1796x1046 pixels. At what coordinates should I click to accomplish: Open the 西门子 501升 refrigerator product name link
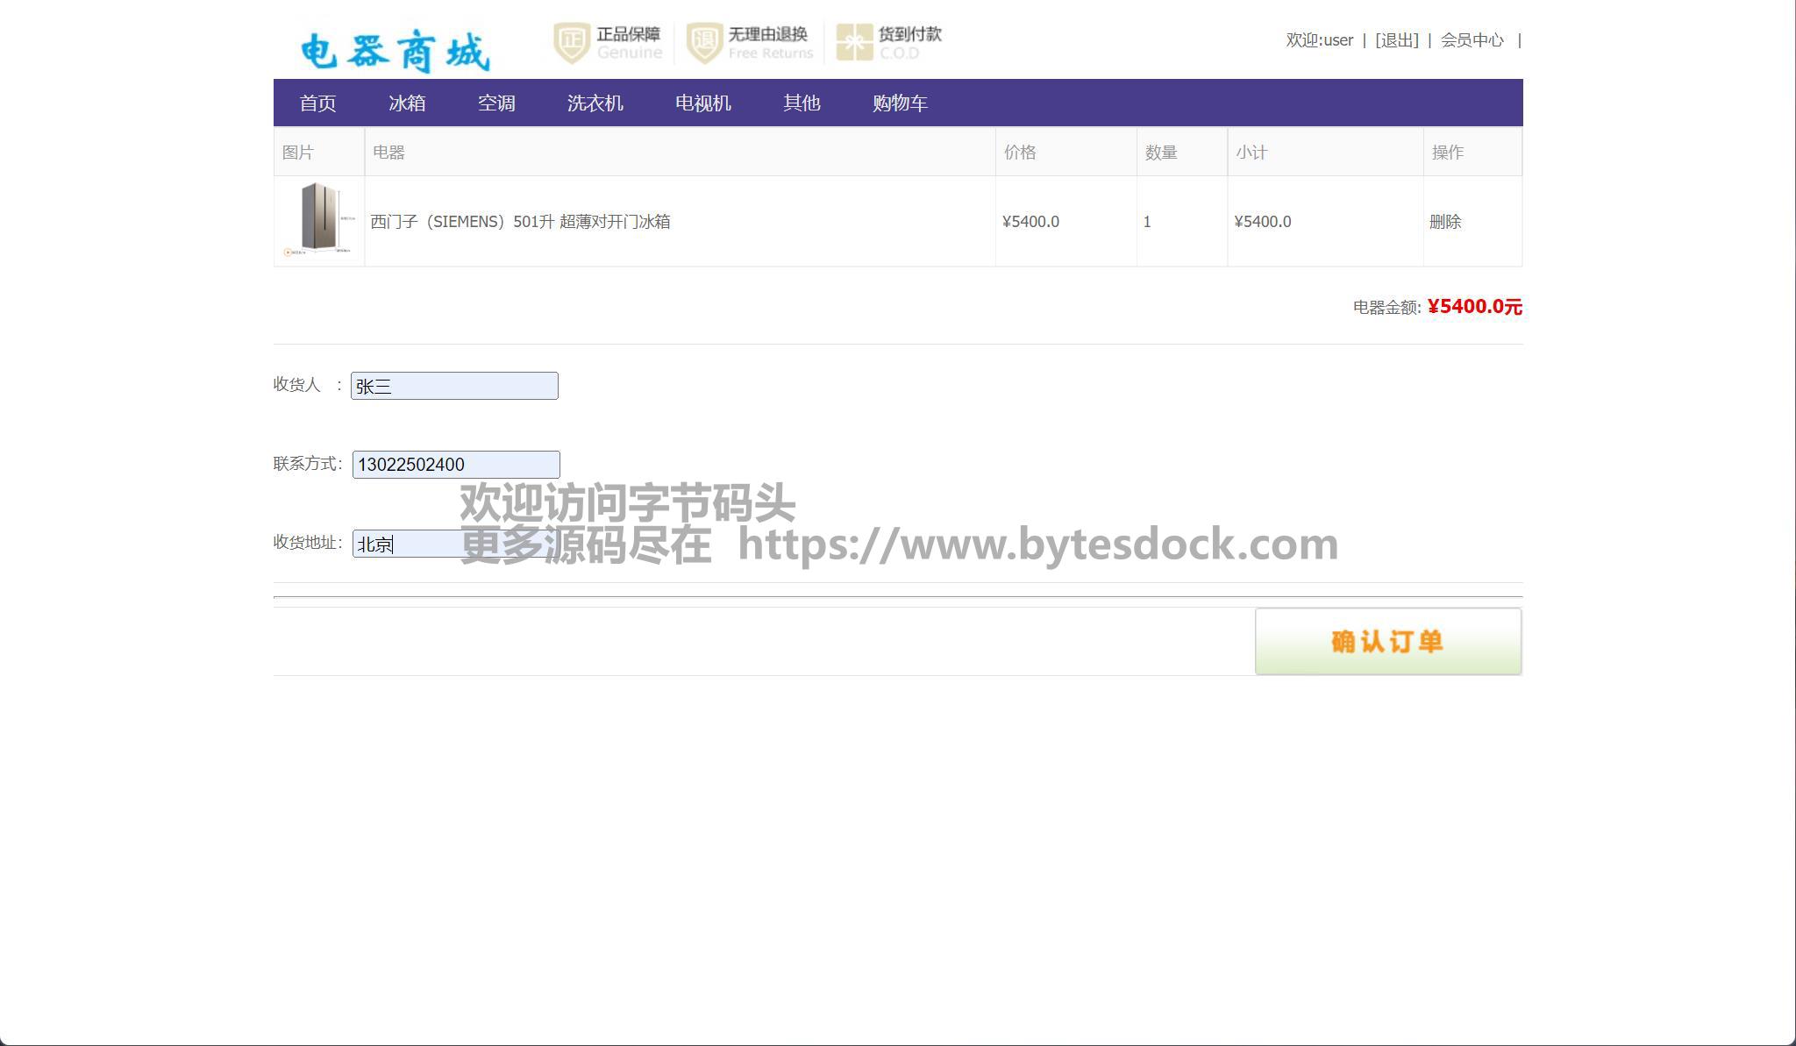pyautogui.click(x=520, y=222)
